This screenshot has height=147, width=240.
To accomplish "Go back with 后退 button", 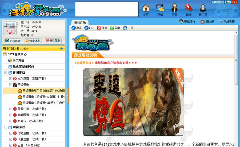I will tap(77, 28).
